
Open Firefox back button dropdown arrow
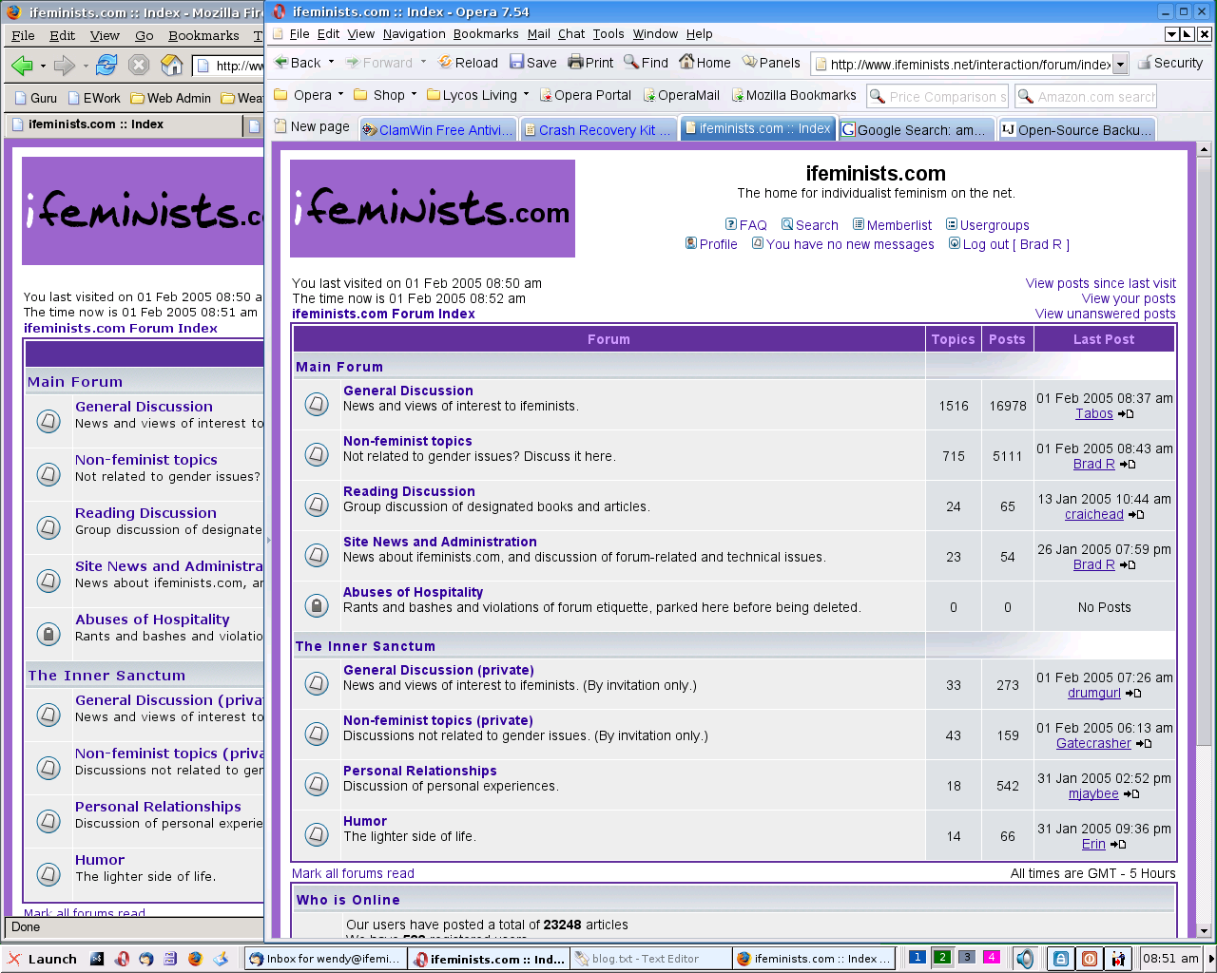click(43, 67)
